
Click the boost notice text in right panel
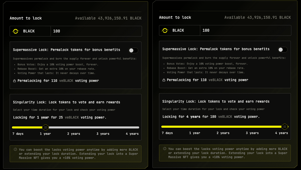coord(228,153)
